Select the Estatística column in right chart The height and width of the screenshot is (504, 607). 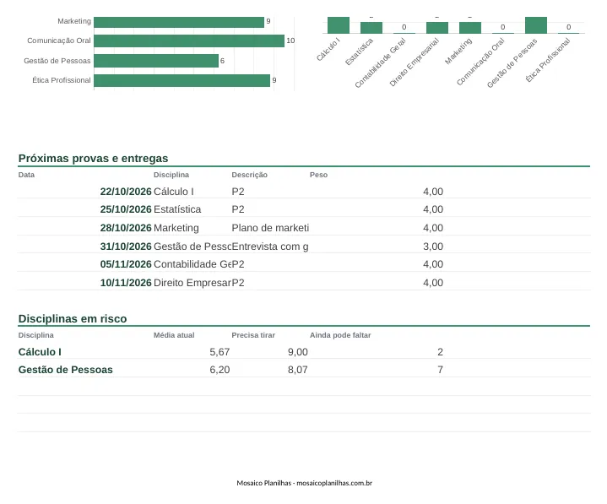pos(371,28)
